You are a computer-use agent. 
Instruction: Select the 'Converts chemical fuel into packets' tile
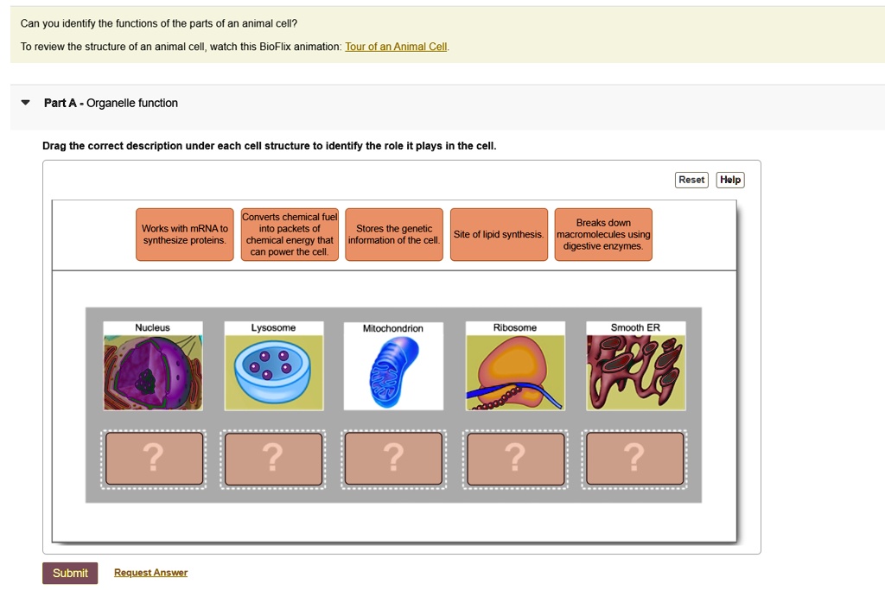point(290,234)
